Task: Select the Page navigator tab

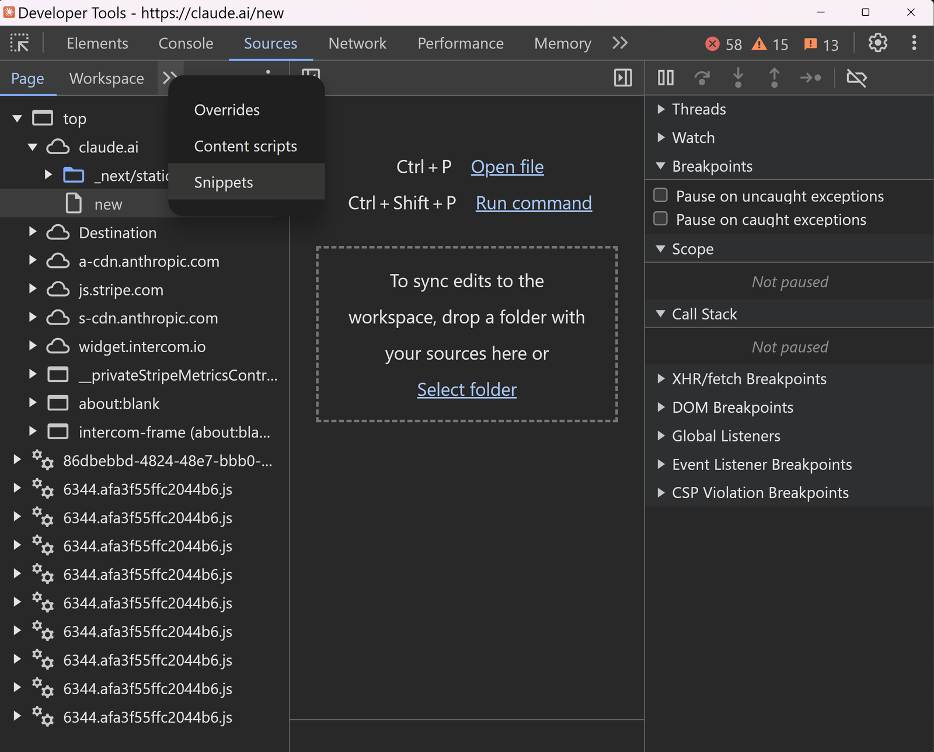Action: click(x=27, y=78)
